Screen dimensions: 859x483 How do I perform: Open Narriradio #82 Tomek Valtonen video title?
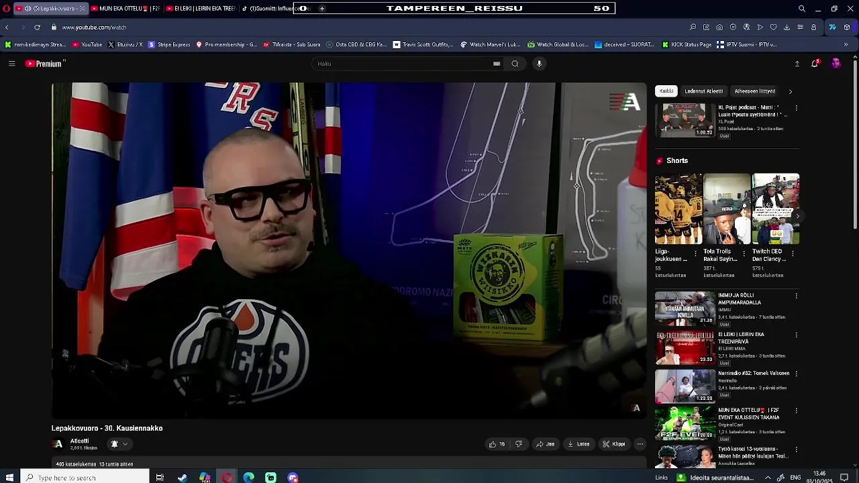coord(754,373)
